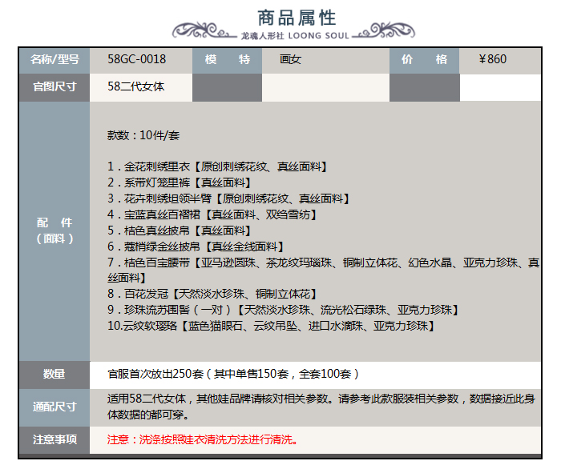Click the 配件(面料) side label

[54, 230]
